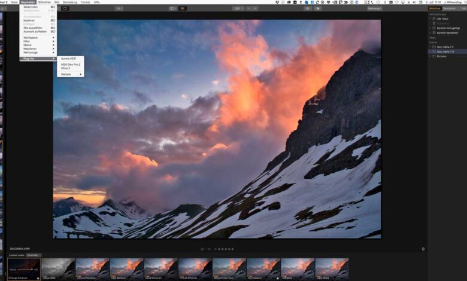467x281 pixels.
Task: Apply the Classic B&W look thumbnail
Action: (58, 268)
